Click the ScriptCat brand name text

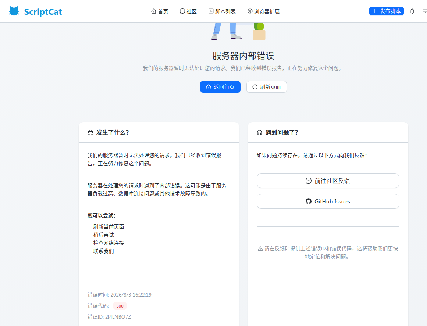pos(43,12)
